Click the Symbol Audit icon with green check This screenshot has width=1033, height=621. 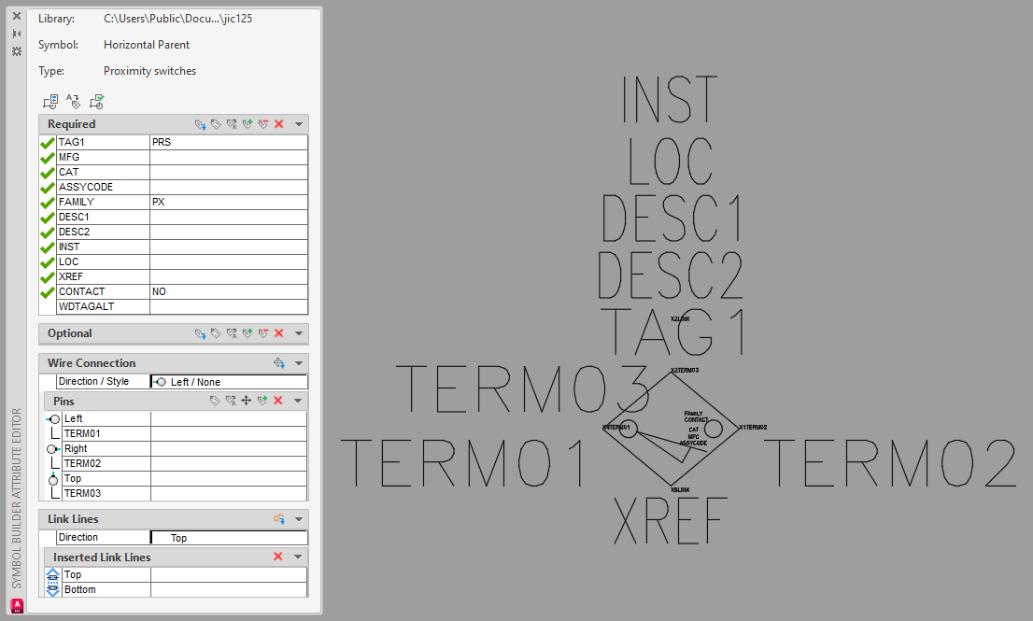tap(96, 102)
